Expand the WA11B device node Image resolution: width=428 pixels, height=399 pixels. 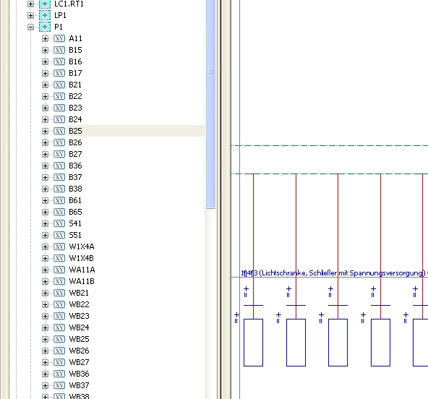pos(45,282)
